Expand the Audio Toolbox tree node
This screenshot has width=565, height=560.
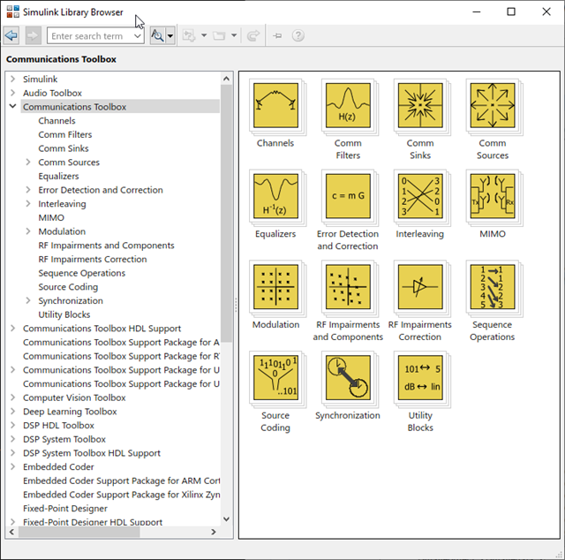pyautogui.click(x=13, y=93)
